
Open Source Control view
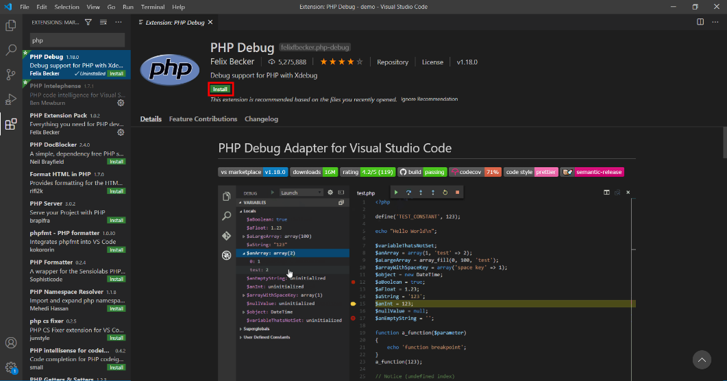[x=11, y=74]
